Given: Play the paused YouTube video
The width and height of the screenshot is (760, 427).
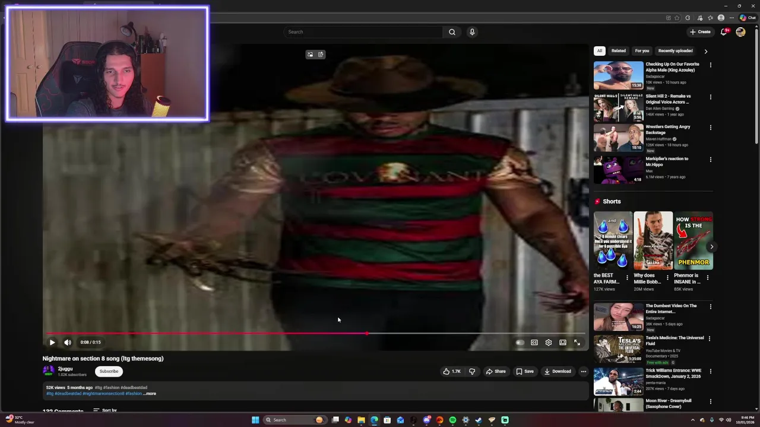Looking at the screenshot, I should (x=52, y=342).
